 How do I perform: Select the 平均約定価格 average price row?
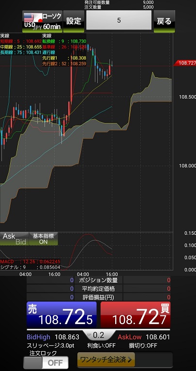pyautogui.click(x=98, y=289)
